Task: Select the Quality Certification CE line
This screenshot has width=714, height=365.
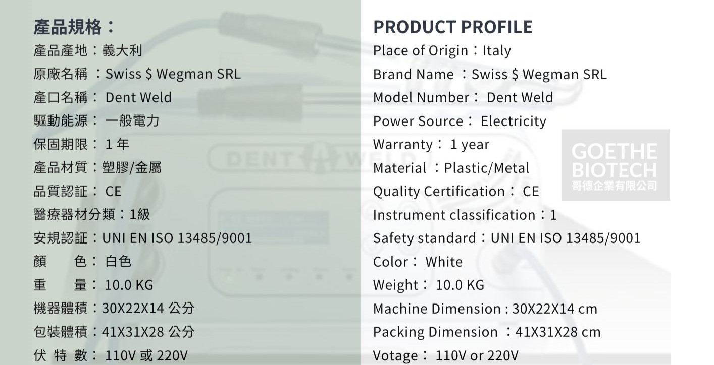Action: click(456, 192)
